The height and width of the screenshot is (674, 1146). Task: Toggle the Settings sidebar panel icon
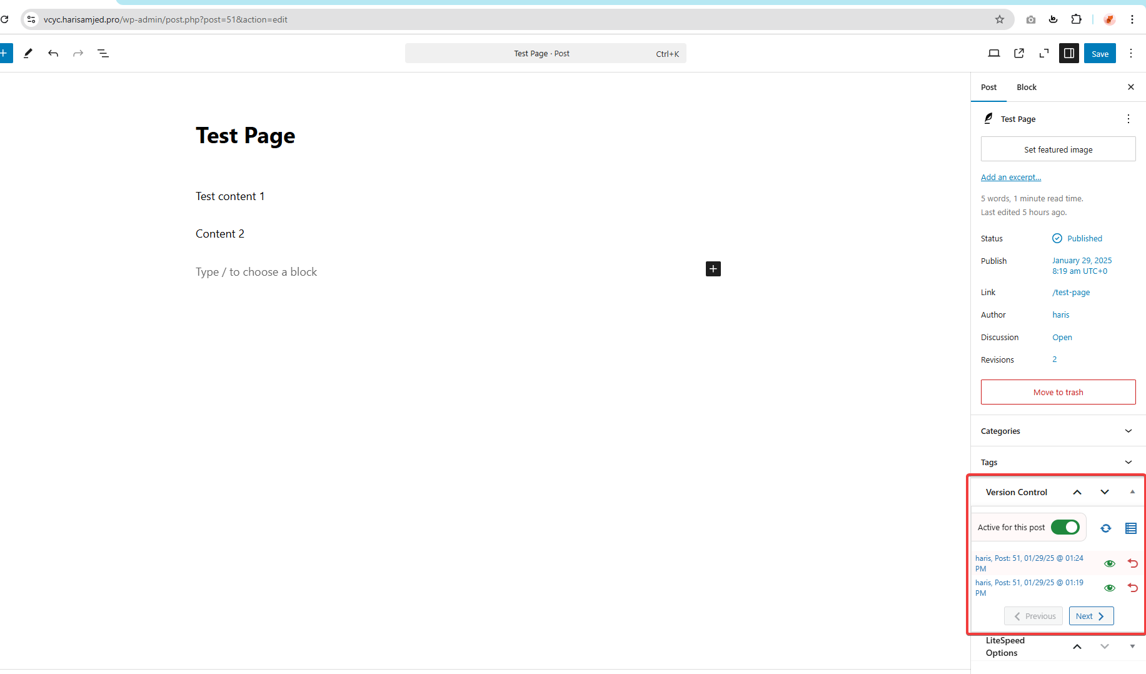point(1069,54)
